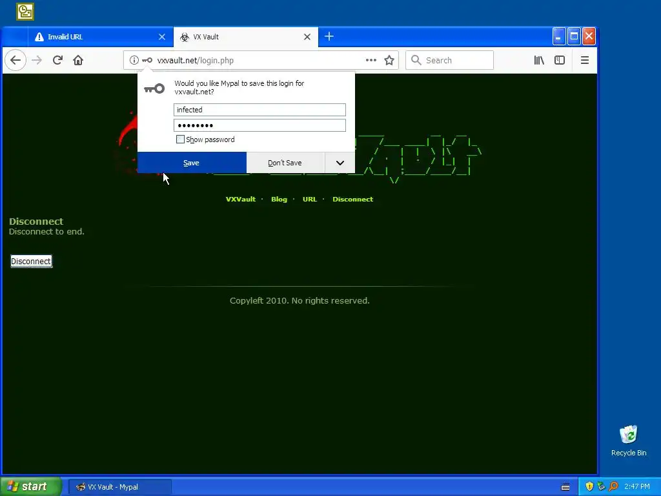The image size is (661, 496).
Task: Click the large key icon in save-login popup
Action: 154,88
